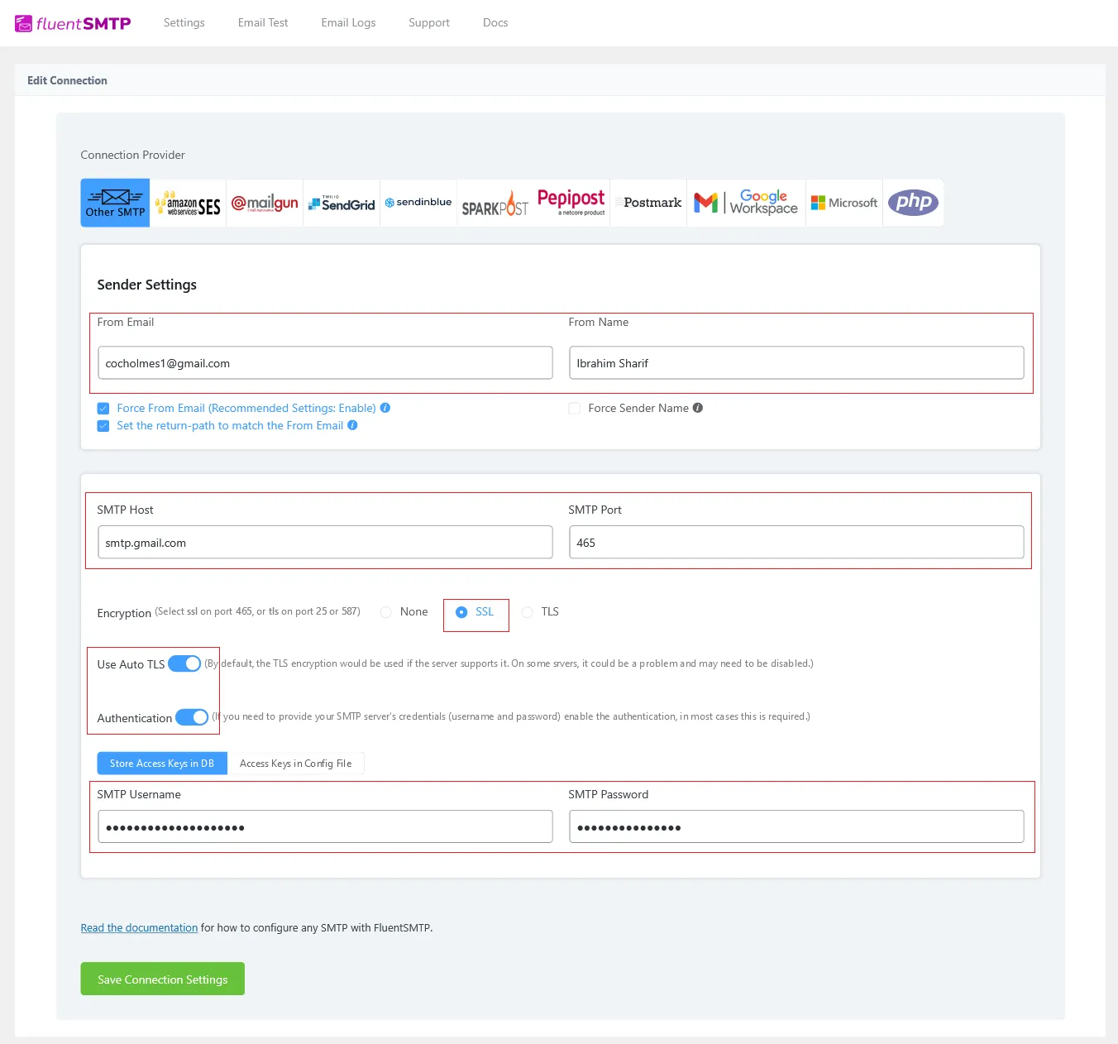This screenshot has width=1118, height=1044.
Task: Select Pepipost provider logo
Action: coord(571,203)
